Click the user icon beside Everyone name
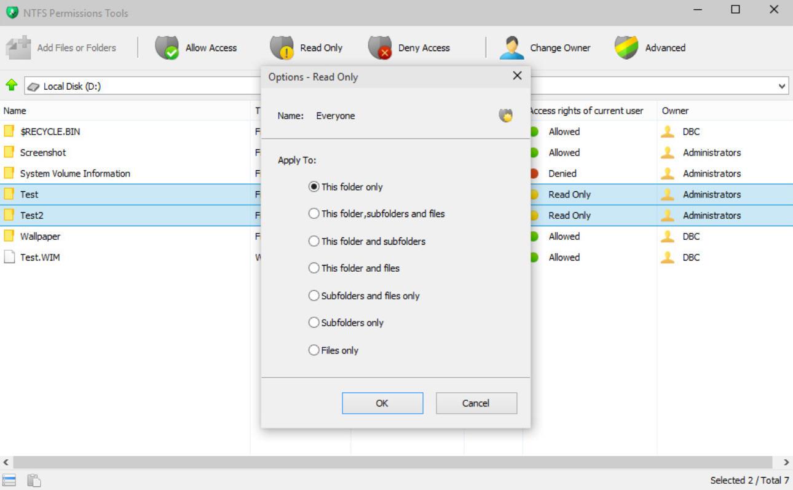This screenshot has width=793, height=490. 505,116
